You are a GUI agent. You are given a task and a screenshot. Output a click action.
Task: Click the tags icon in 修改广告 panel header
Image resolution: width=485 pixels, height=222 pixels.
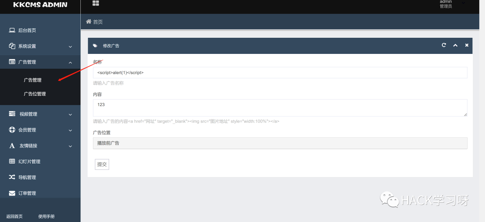95,45
